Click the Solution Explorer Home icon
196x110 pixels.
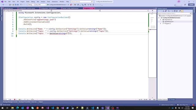(x=163, y=11)
